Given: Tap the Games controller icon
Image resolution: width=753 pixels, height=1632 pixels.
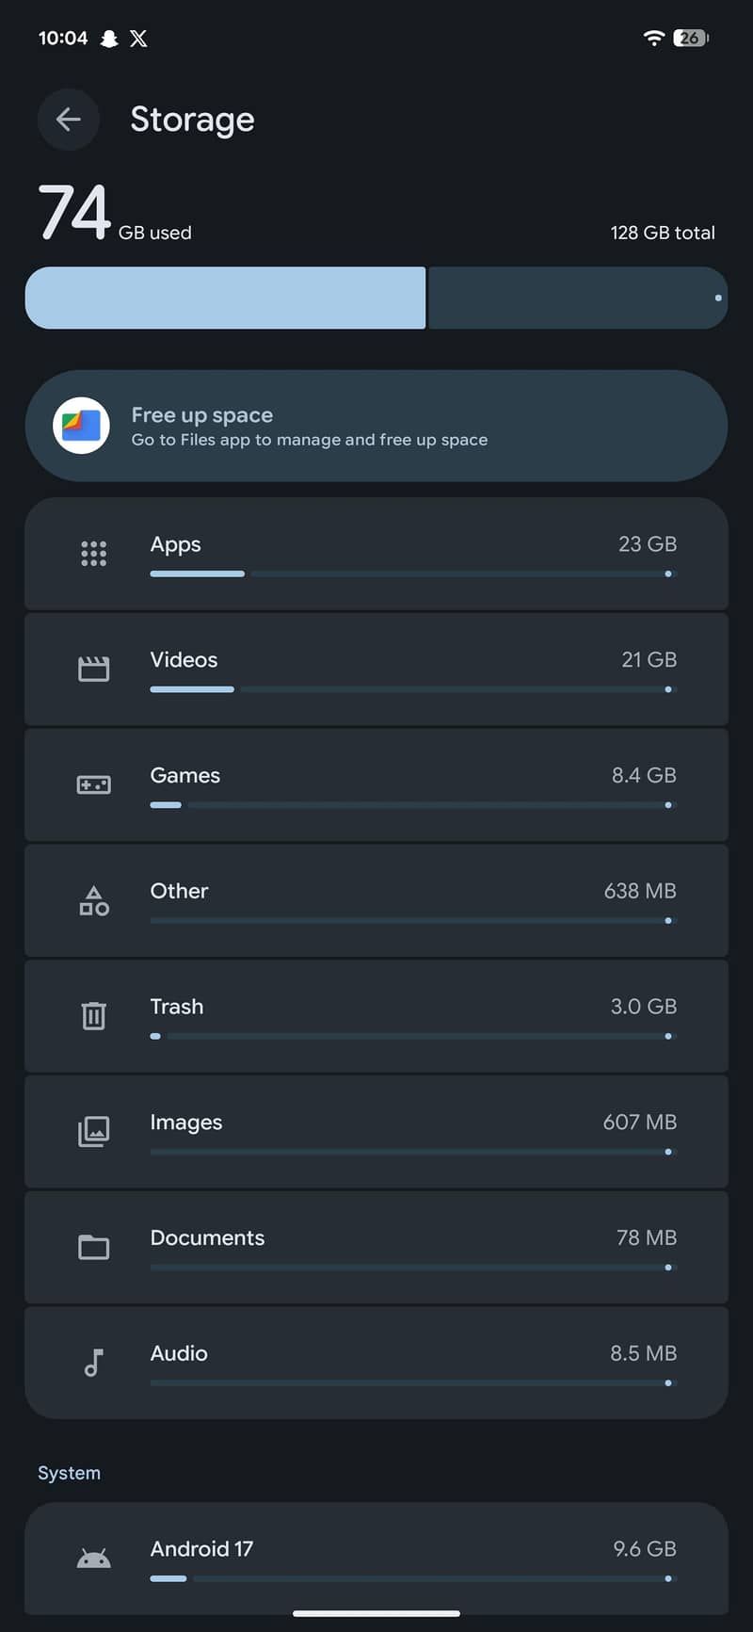Looking at the screenshot, I should pos(93,784).
